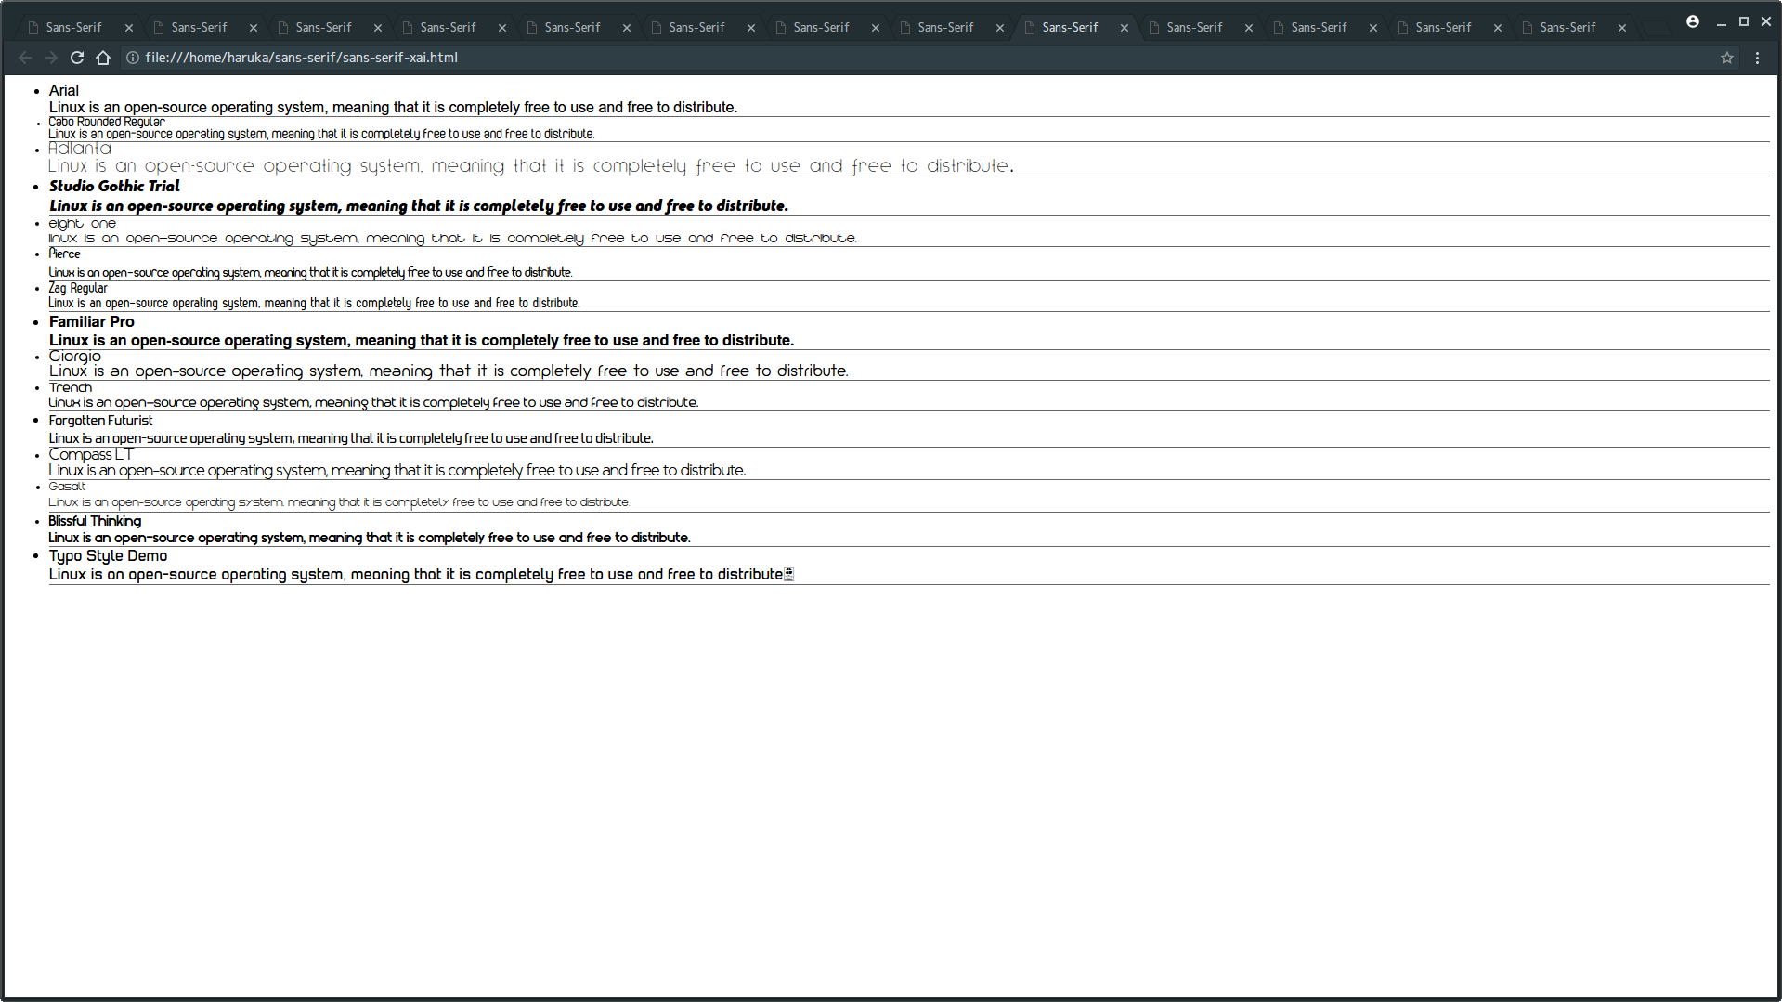Open the home page icon
This screenshot has height=1002, width=1782.
point(103,58)
